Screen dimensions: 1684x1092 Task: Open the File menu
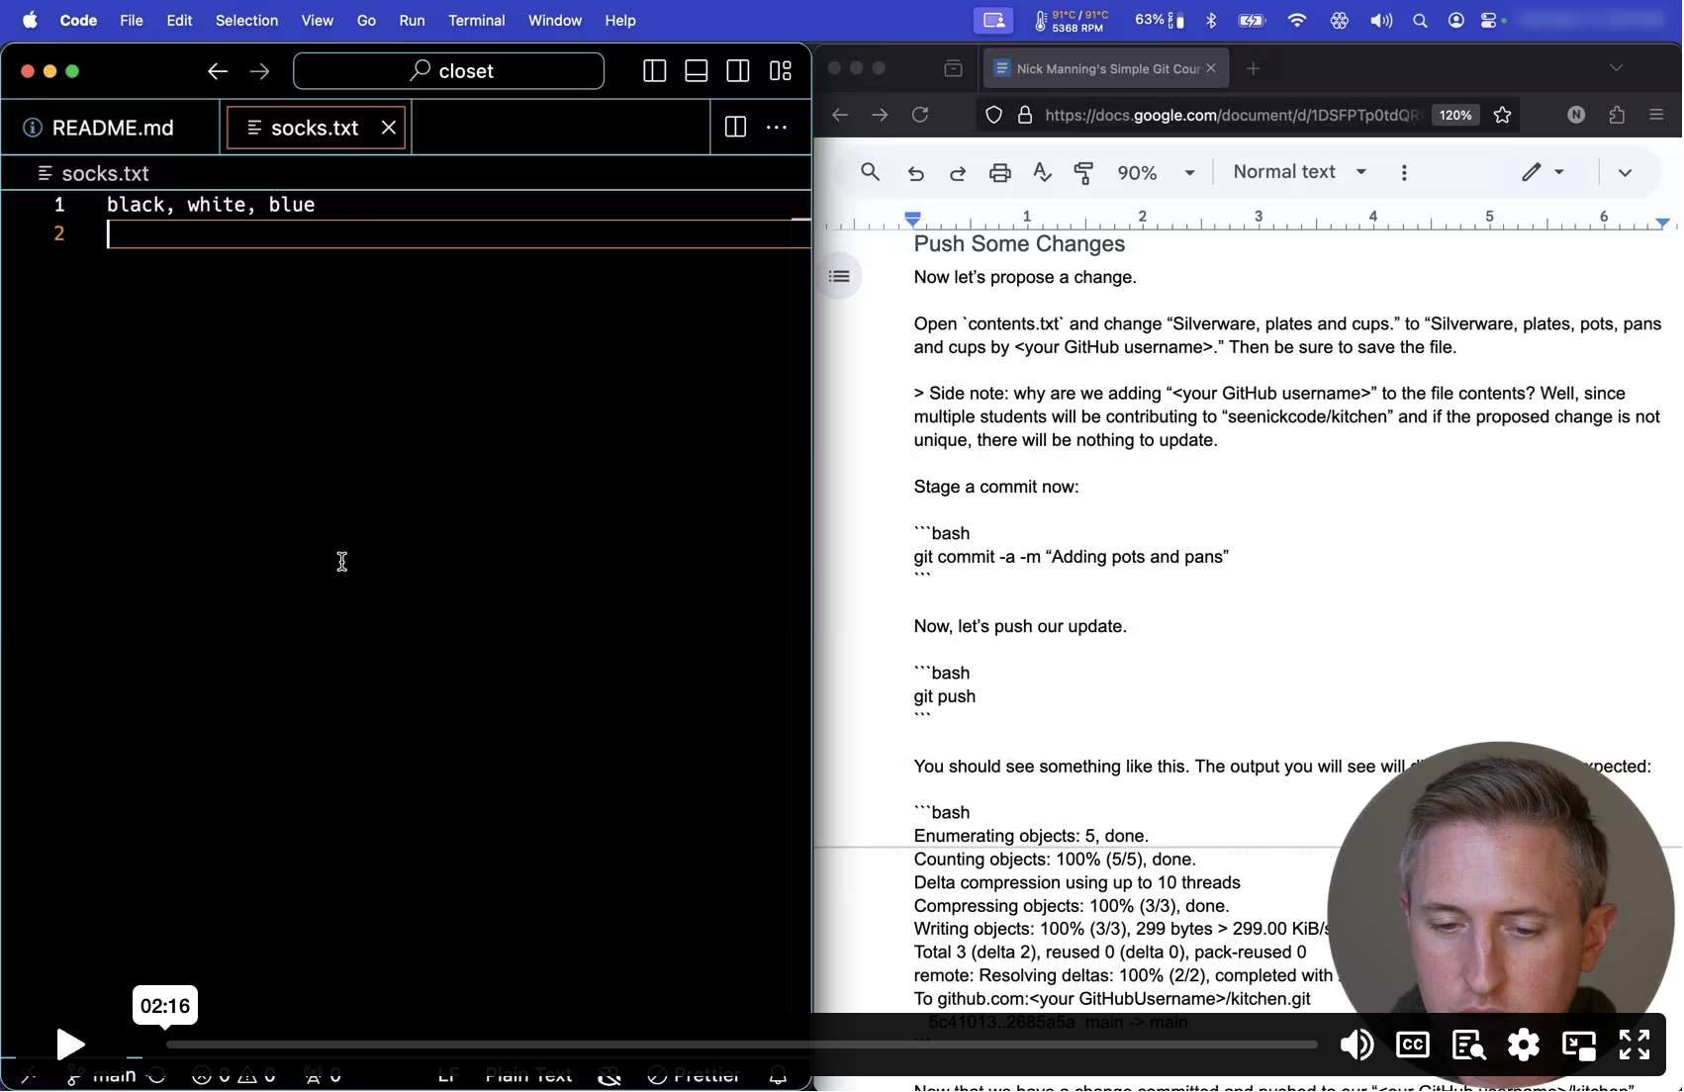pos(132,20)
